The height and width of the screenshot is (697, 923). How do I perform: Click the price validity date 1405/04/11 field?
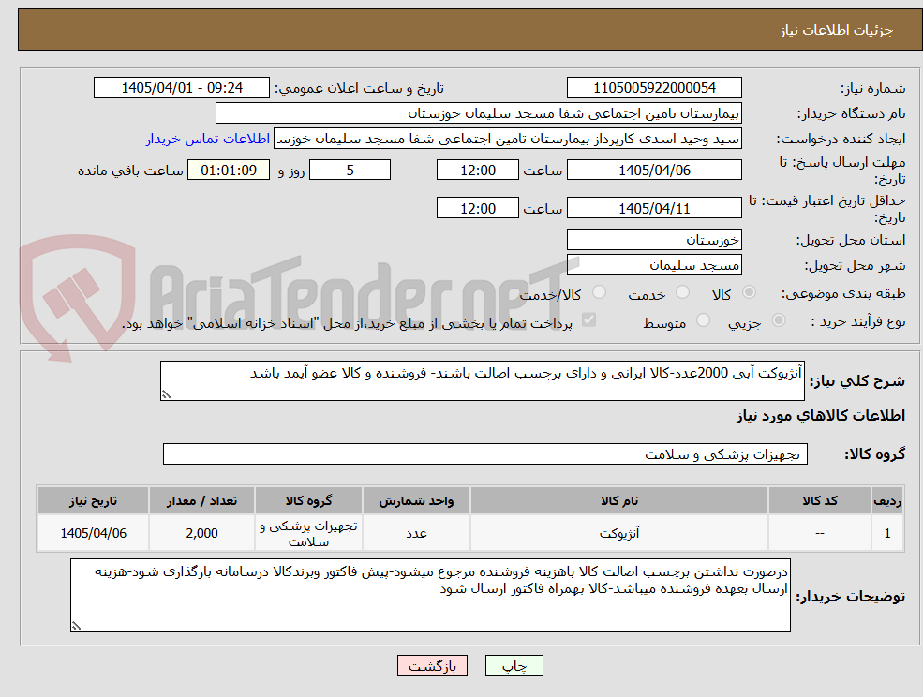(x=654, y=208)
